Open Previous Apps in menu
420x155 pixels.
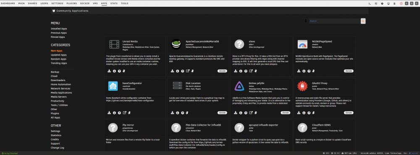59,33
